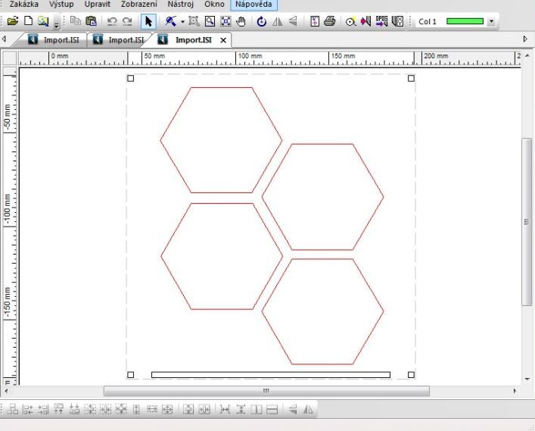Open the weeding lines tool icon
Viewport: 535px width, 431px height.
397,21
